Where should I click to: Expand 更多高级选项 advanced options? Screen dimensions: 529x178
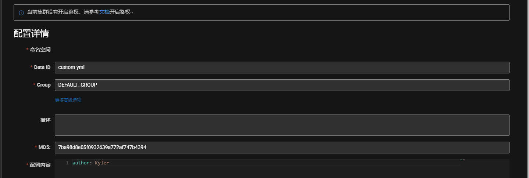tap(68, 100)
